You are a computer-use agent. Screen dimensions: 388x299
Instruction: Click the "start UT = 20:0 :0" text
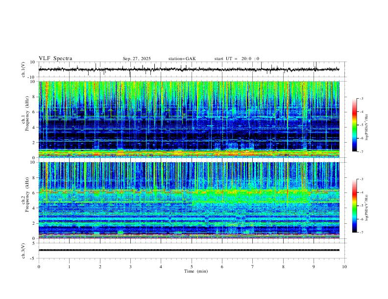(x=237, y=59)
